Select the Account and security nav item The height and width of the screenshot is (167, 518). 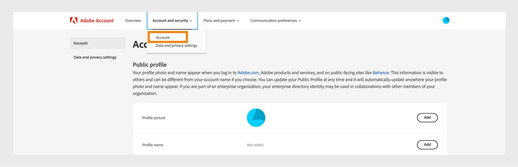pos(170,20)
